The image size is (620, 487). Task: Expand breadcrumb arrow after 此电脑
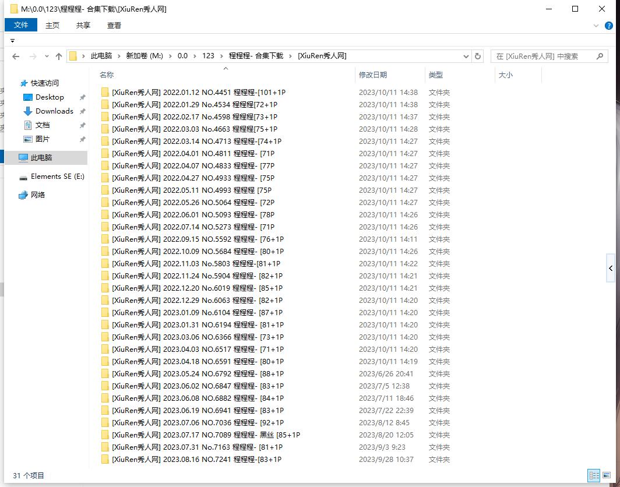(x=119, y=56)
